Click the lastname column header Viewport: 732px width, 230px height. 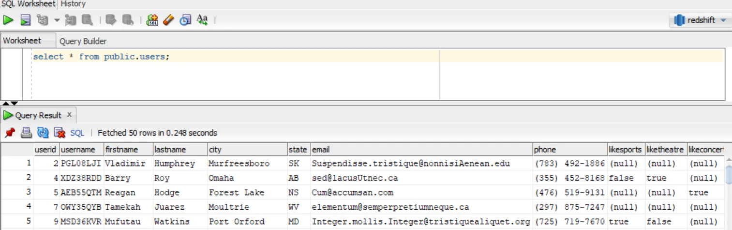click(180, 150)
